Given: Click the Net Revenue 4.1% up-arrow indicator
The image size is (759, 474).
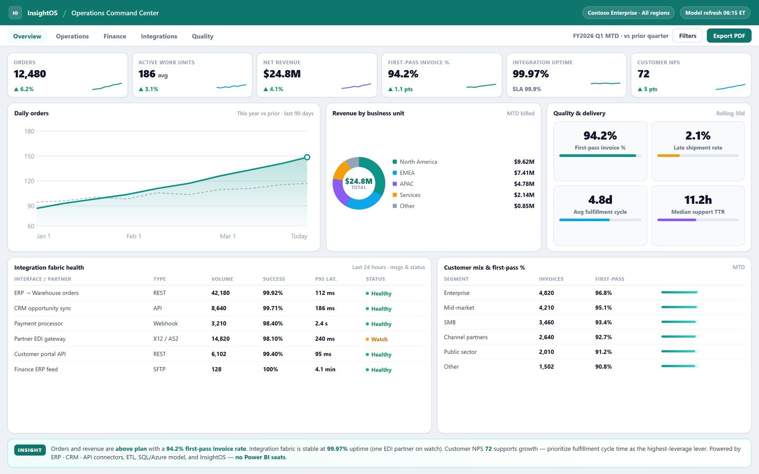Looking at the screenshot, I should click(266, 89).
